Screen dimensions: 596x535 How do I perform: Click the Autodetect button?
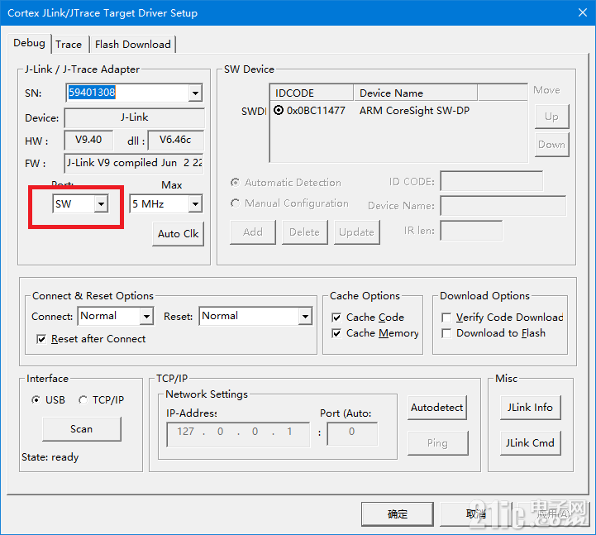436,408
